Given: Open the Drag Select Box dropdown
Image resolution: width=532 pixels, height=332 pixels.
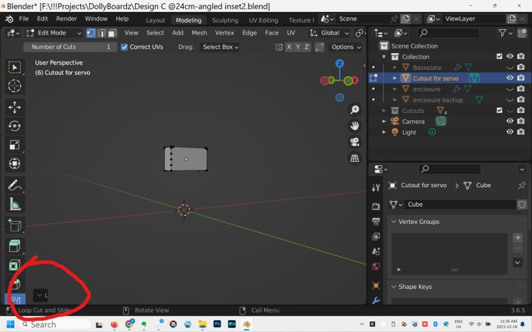Looking at the screenshot, I should coord(220,47).
